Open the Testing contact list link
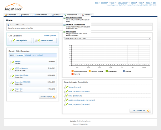 click(x=75, y=87)
